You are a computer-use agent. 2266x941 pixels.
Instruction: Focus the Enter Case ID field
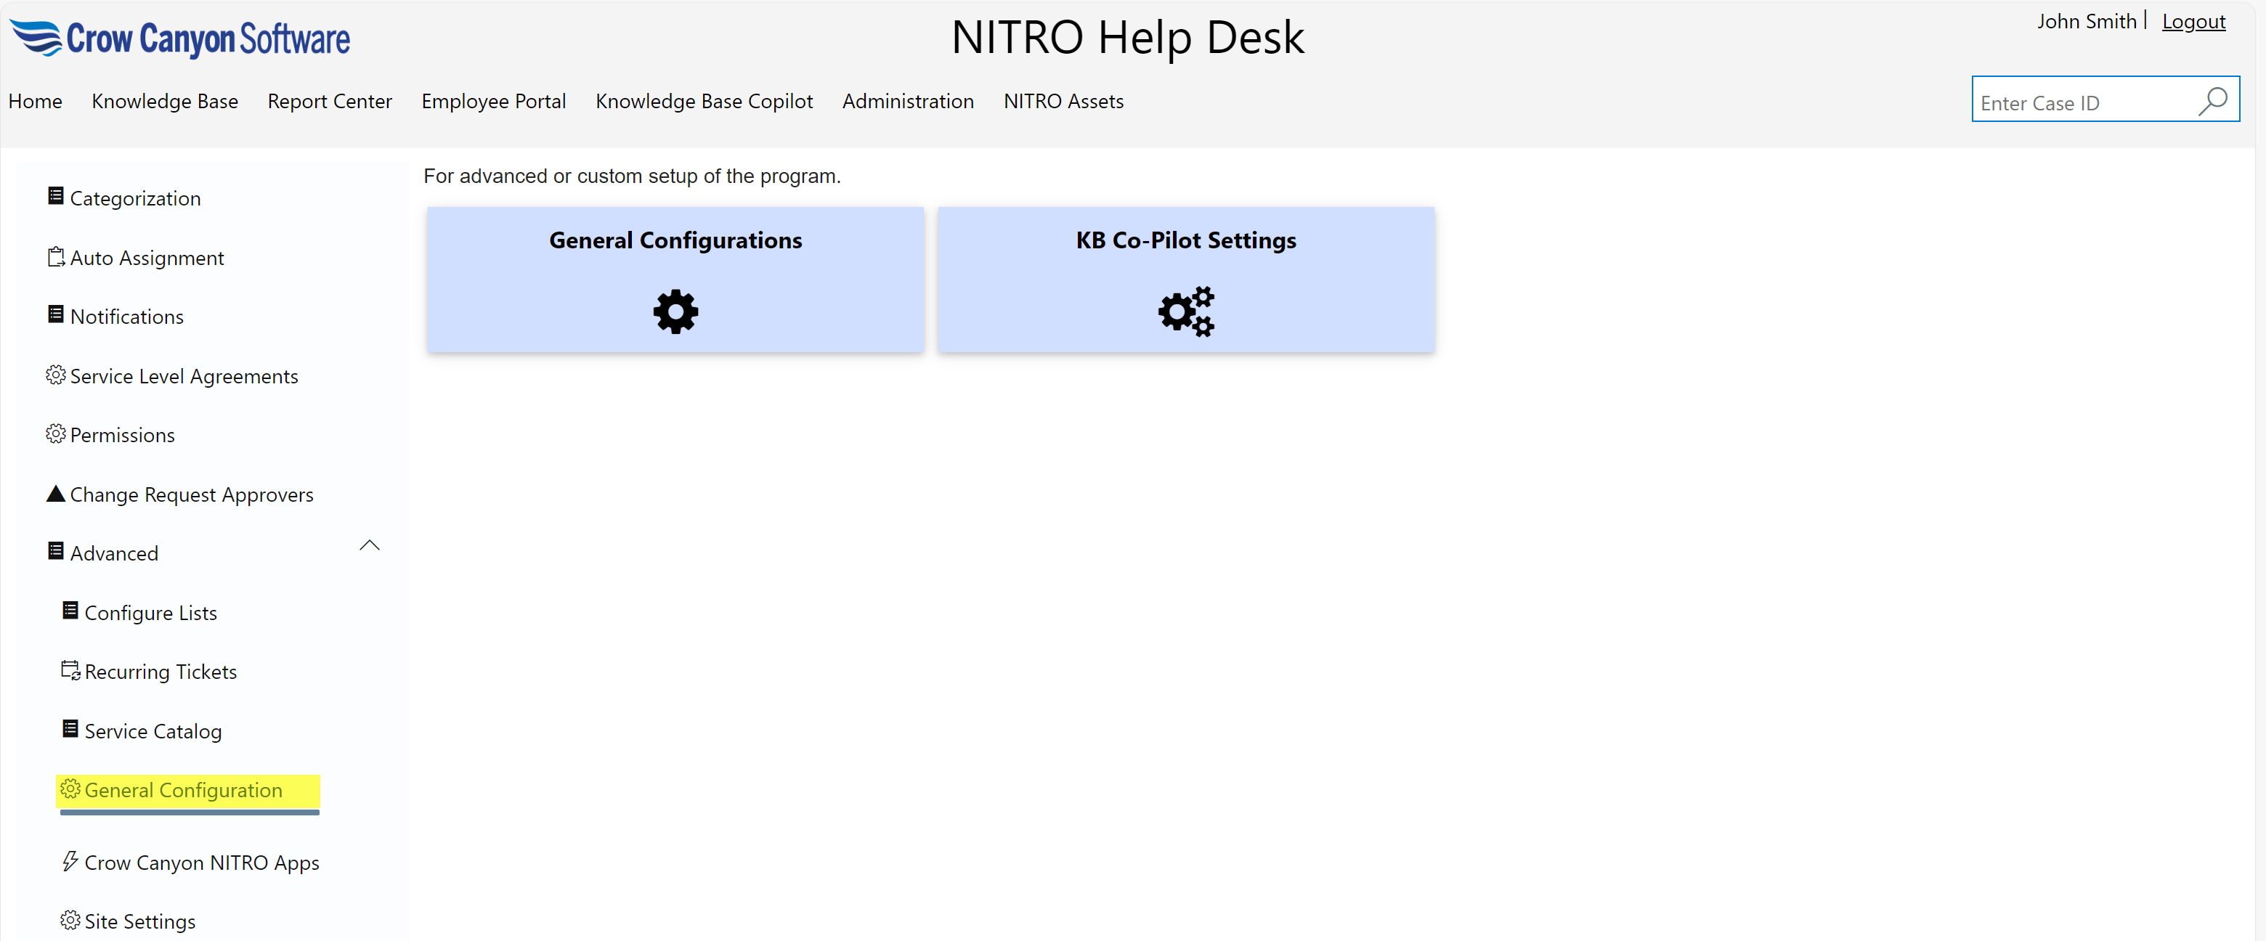click(x=2080, y=103)
